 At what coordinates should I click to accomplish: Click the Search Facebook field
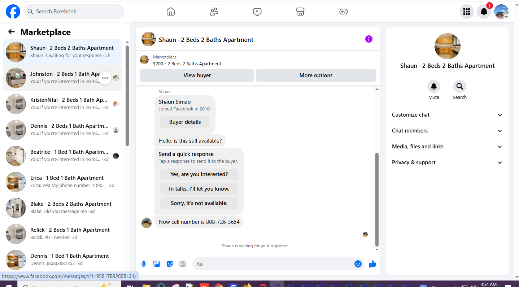74,12
